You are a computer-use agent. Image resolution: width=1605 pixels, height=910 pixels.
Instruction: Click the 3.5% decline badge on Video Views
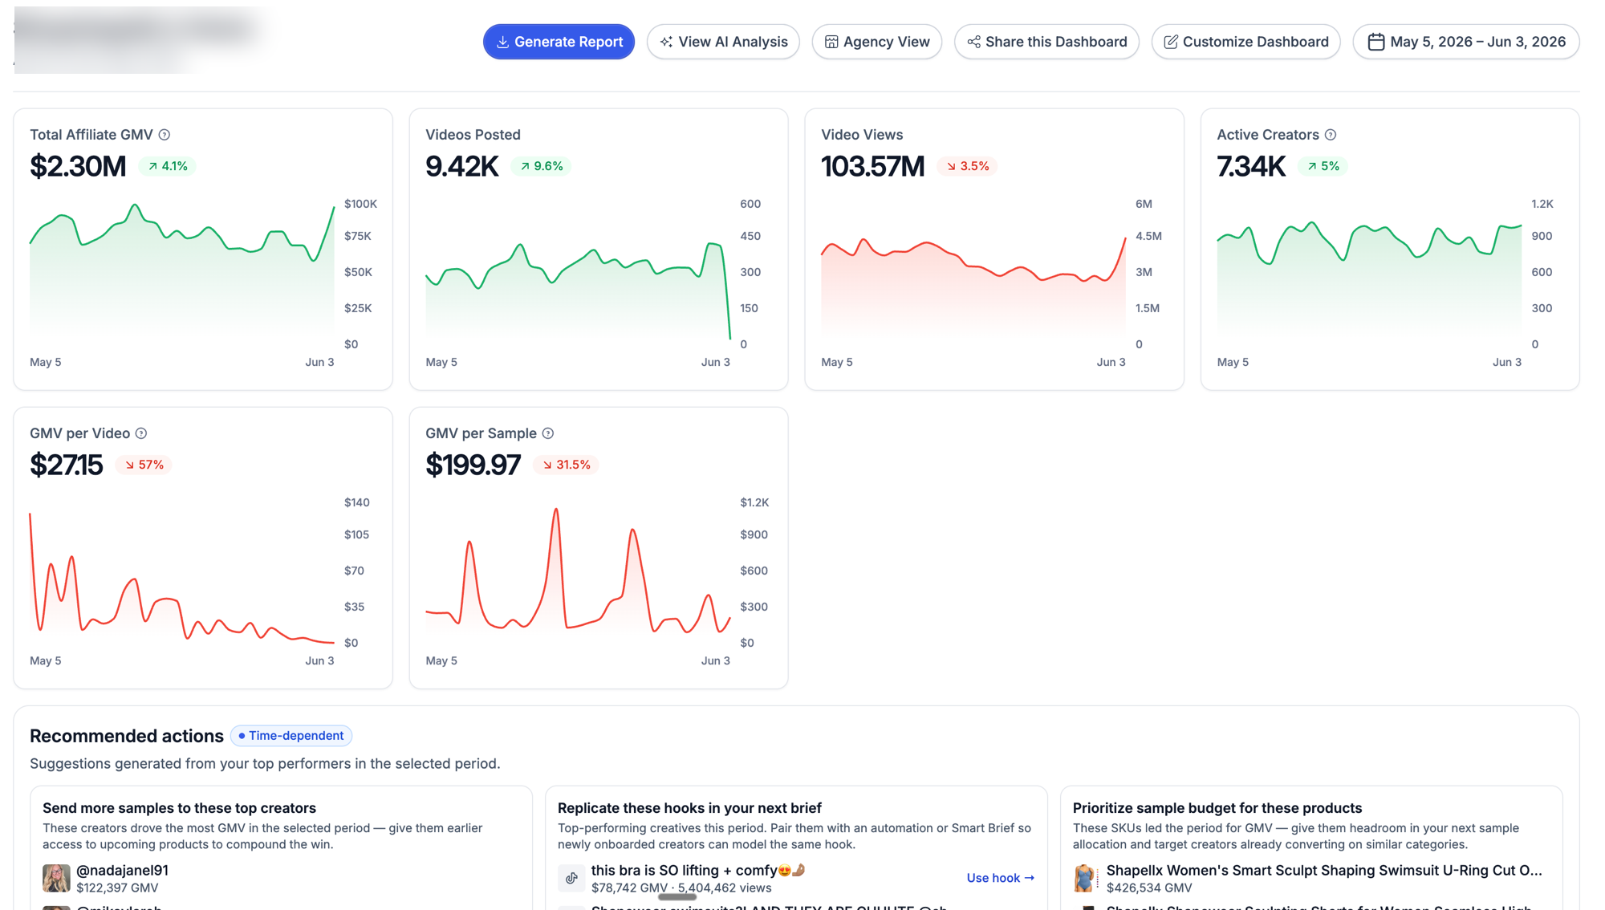pyautogui.click(x=967, y=166)
